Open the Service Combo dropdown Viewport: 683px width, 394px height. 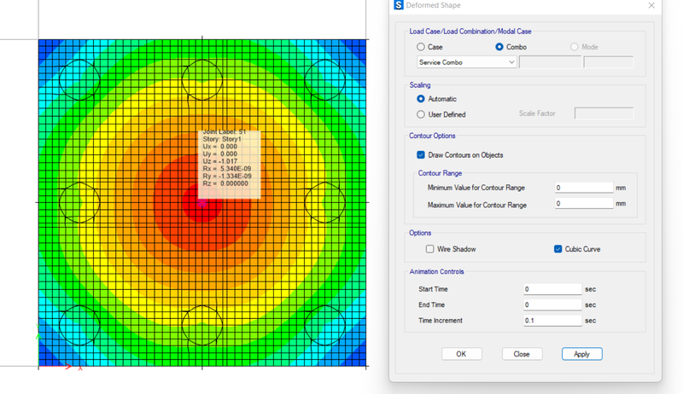[466, 62]
